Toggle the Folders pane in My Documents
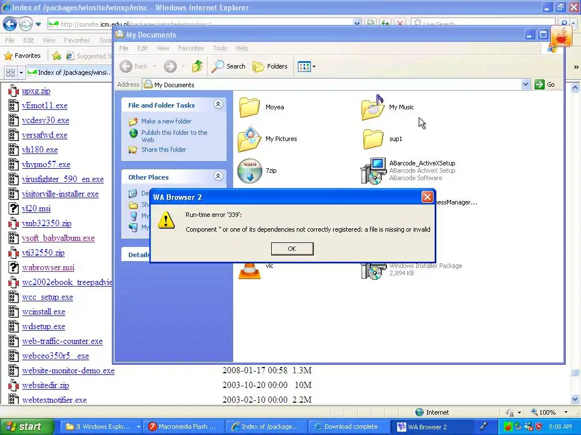 tap(270, 66)
